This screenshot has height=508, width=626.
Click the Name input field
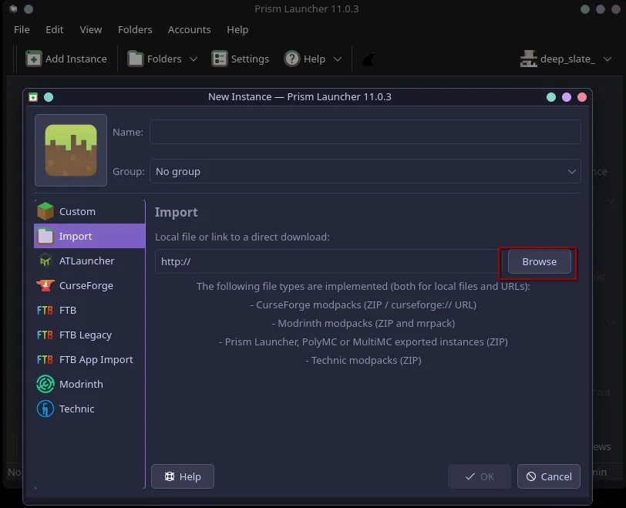tap(365, 132)
